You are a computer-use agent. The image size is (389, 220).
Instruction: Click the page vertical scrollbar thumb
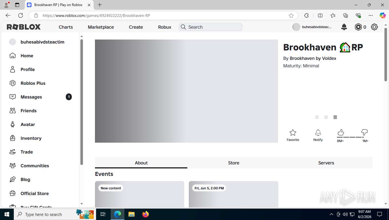[386, 54]
